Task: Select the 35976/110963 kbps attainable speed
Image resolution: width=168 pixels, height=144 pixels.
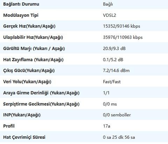Action: tap(123, 37)
